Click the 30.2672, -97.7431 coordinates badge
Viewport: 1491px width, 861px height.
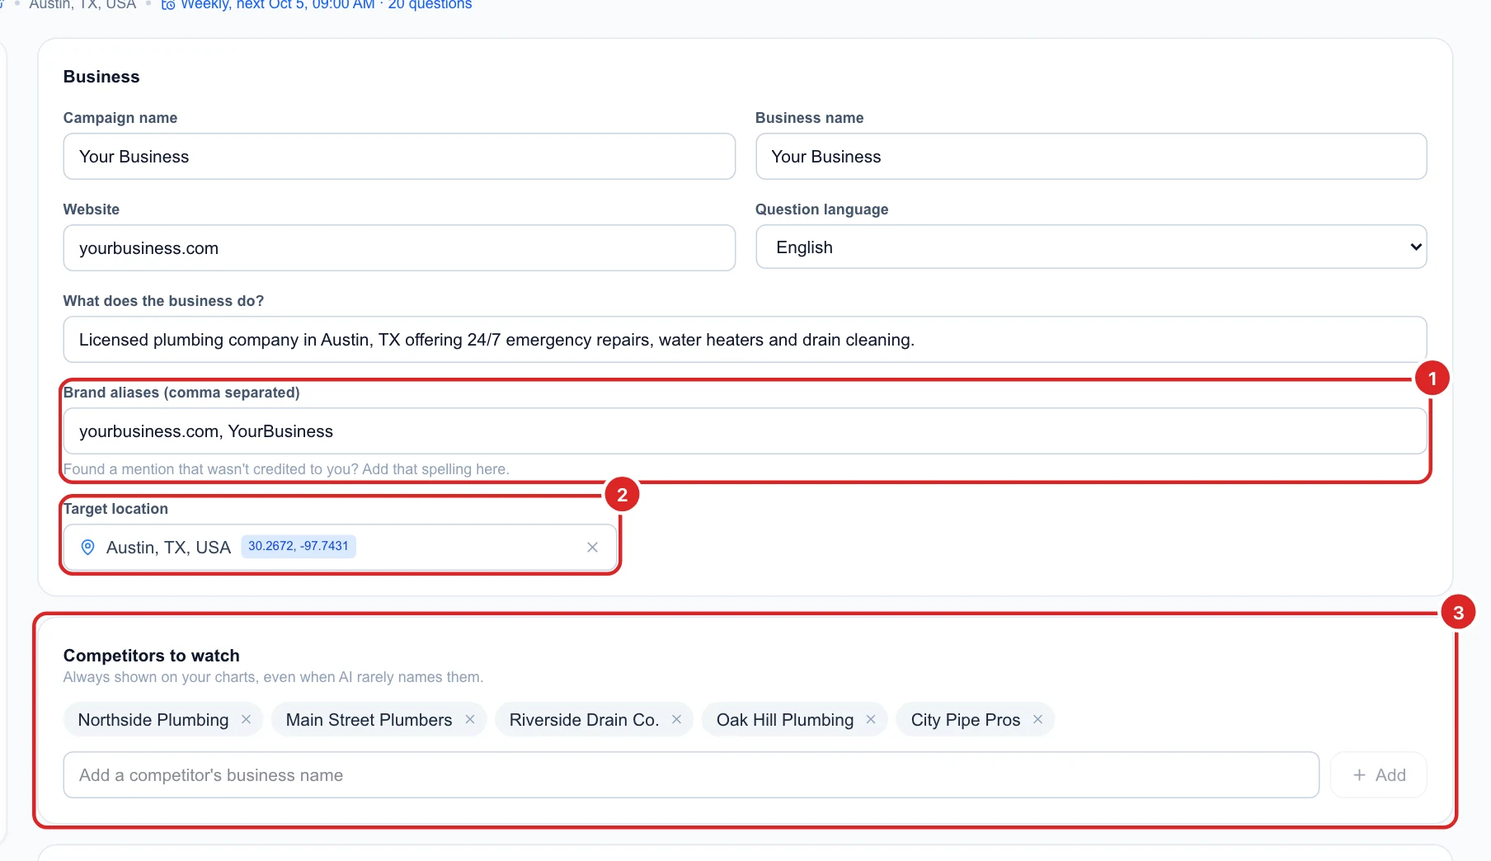point(299,546)
